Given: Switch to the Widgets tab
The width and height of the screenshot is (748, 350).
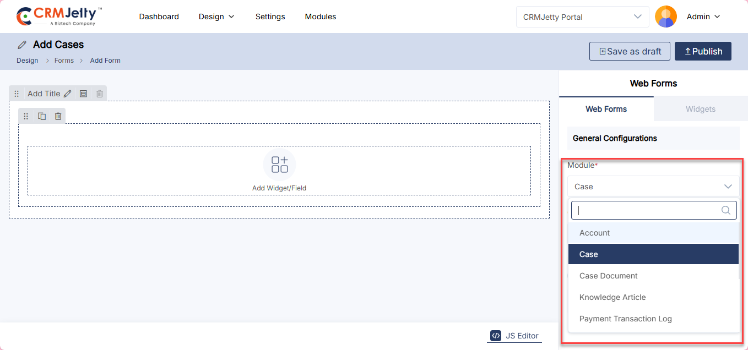Looking at the screenshot, I should click(700, 109).
